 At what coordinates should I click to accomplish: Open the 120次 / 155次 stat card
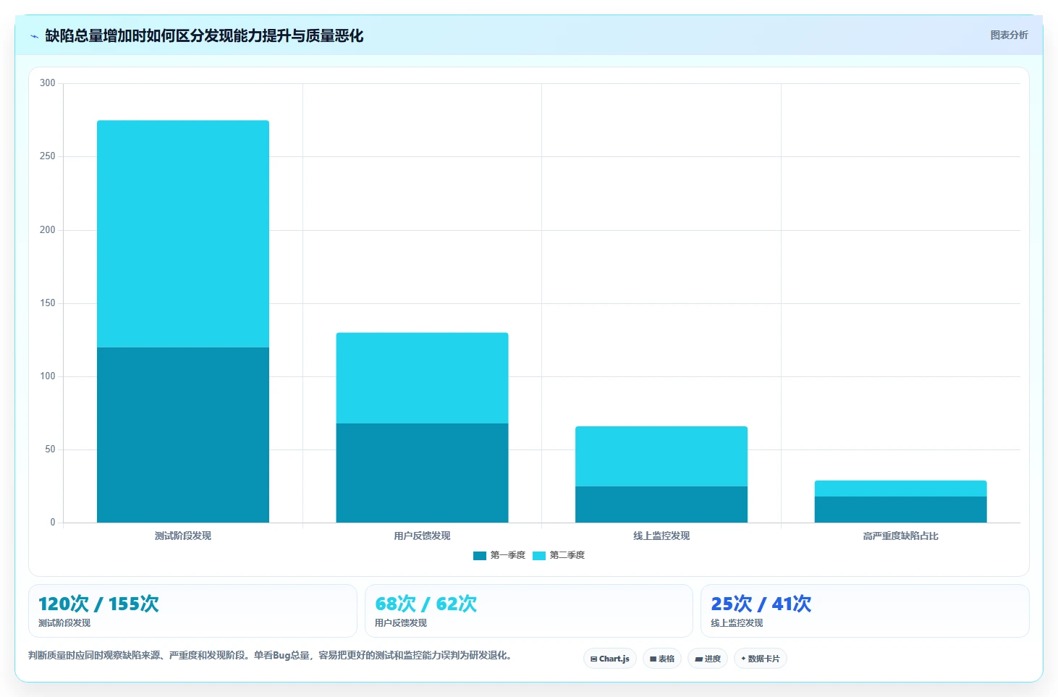point(192,611)
